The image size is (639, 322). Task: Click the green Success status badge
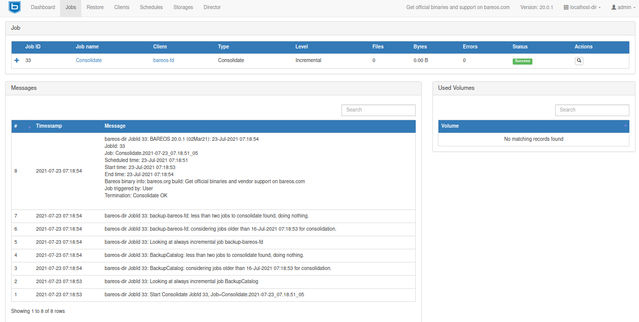pyautogui.click(x=522, y=61)
